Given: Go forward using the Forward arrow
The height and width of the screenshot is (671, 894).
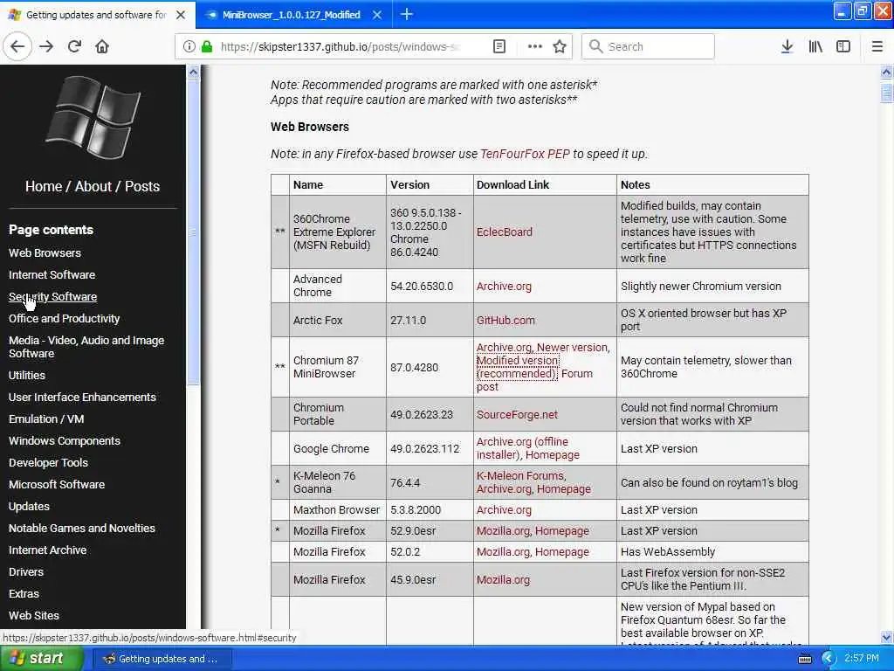Looking at the screenshot, I should (x=46, y=46).
